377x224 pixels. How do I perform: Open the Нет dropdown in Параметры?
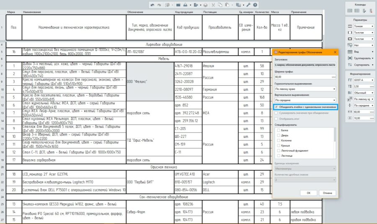(x=364, y=45)
